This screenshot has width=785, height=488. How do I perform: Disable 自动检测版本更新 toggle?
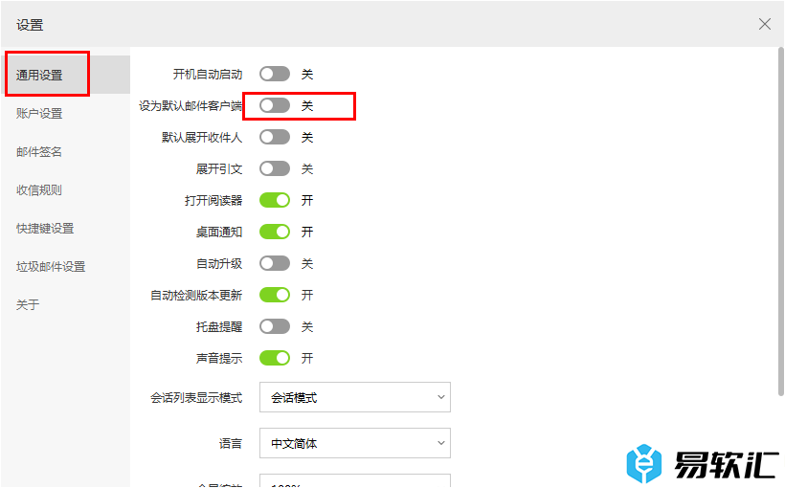(275, 295)
